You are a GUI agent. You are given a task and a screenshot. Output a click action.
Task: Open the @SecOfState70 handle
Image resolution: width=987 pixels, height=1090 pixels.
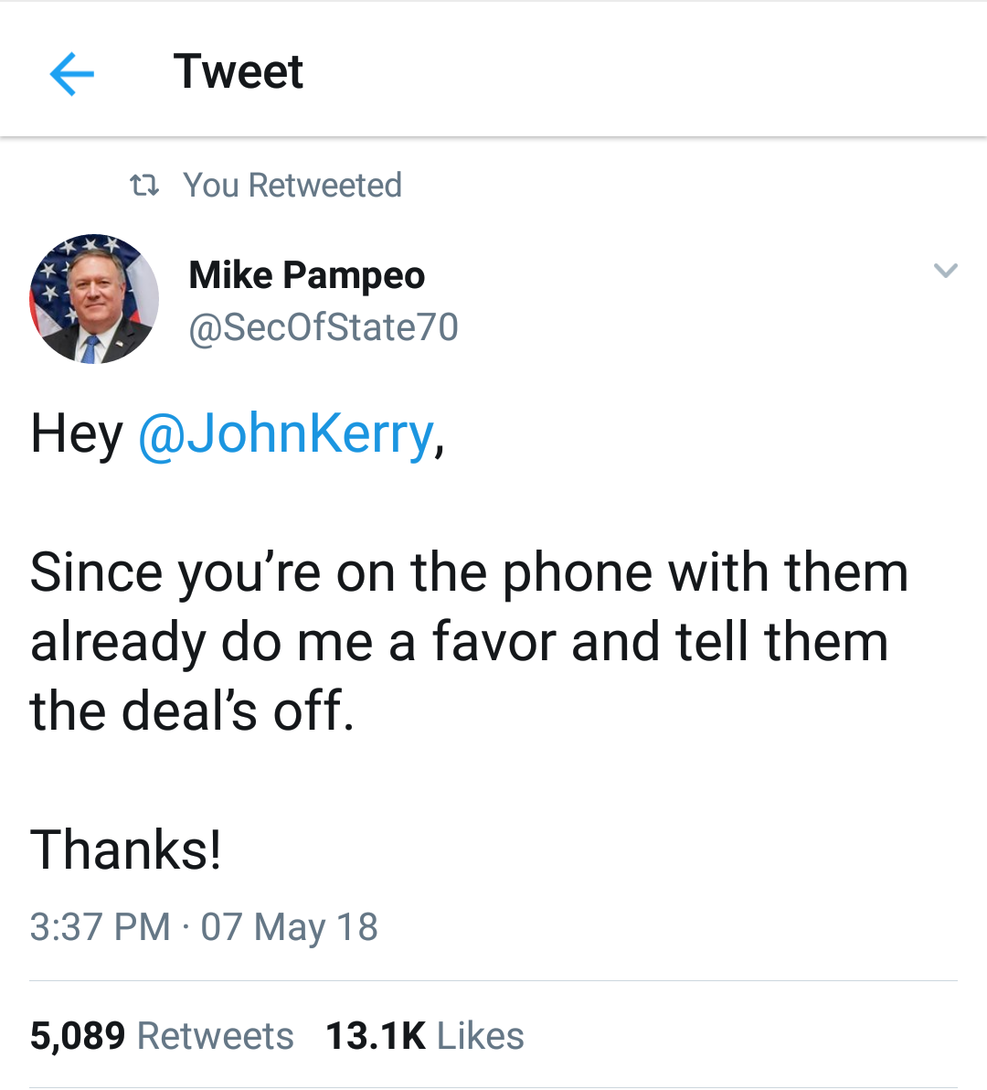(324, 327)
